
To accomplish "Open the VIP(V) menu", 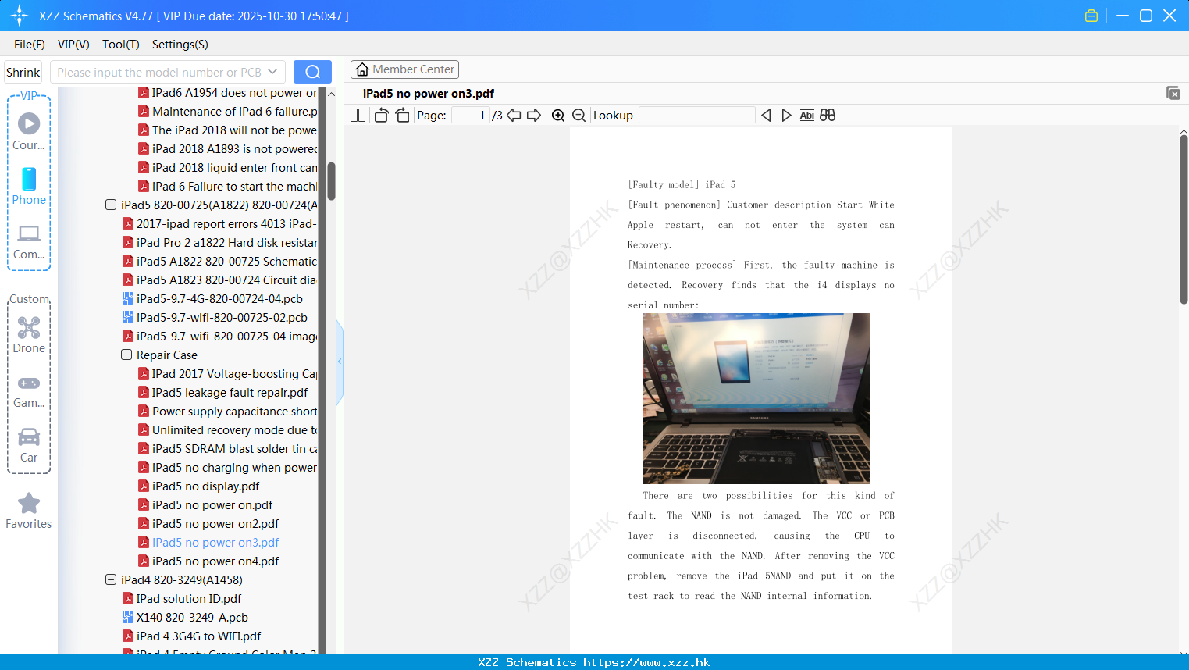I will pos(73,45).
